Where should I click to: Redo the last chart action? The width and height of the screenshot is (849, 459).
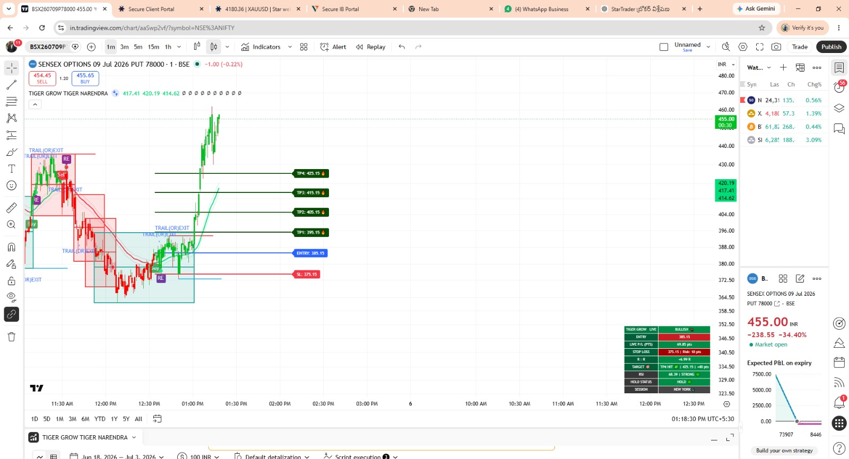[418, 47]
